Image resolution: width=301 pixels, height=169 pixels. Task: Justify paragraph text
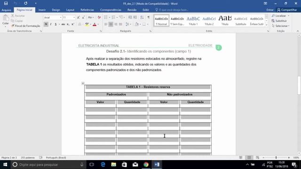point(120,24)
